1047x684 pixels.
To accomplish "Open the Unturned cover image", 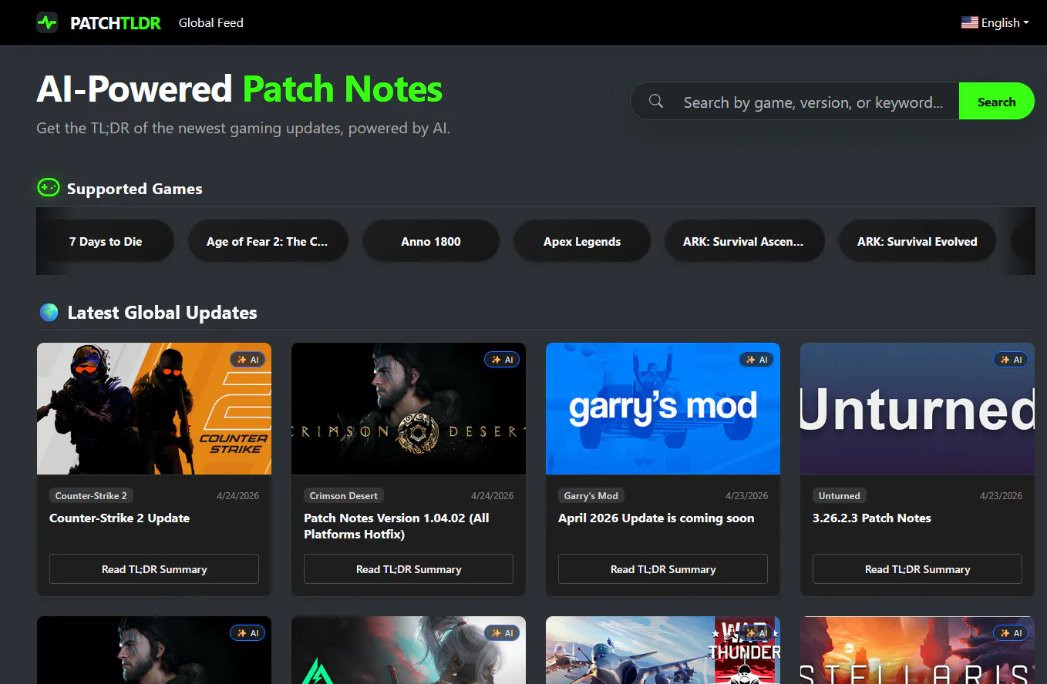I will coord(917,408).
